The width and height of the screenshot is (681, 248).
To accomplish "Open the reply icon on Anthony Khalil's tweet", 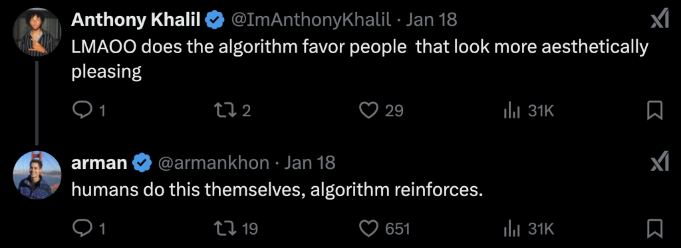I will coord(80,111).
